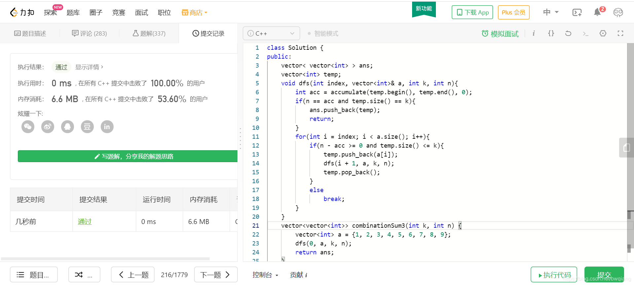This screenshot has width=634, height=285.
Task: Open the 题目 problem list
Action: pyautogui.click(x=34, y=274)
